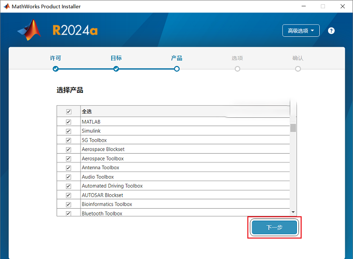353x259 pixels.
Task: Select the 'Bioinformatics Toolbox' row text
Action: 107,204
